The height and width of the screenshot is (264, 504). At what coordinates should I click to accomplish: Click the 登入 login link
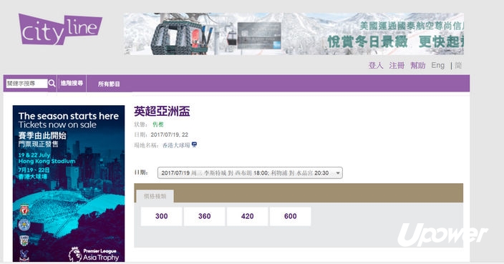click(376, 66)
